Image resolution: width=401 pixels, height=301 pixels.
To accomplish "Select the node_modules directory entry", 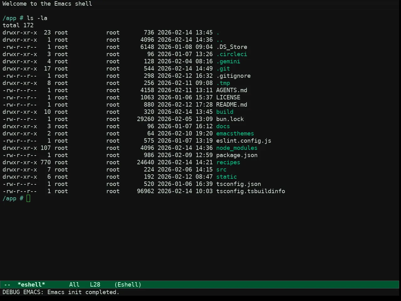I will tap(237, 148).
